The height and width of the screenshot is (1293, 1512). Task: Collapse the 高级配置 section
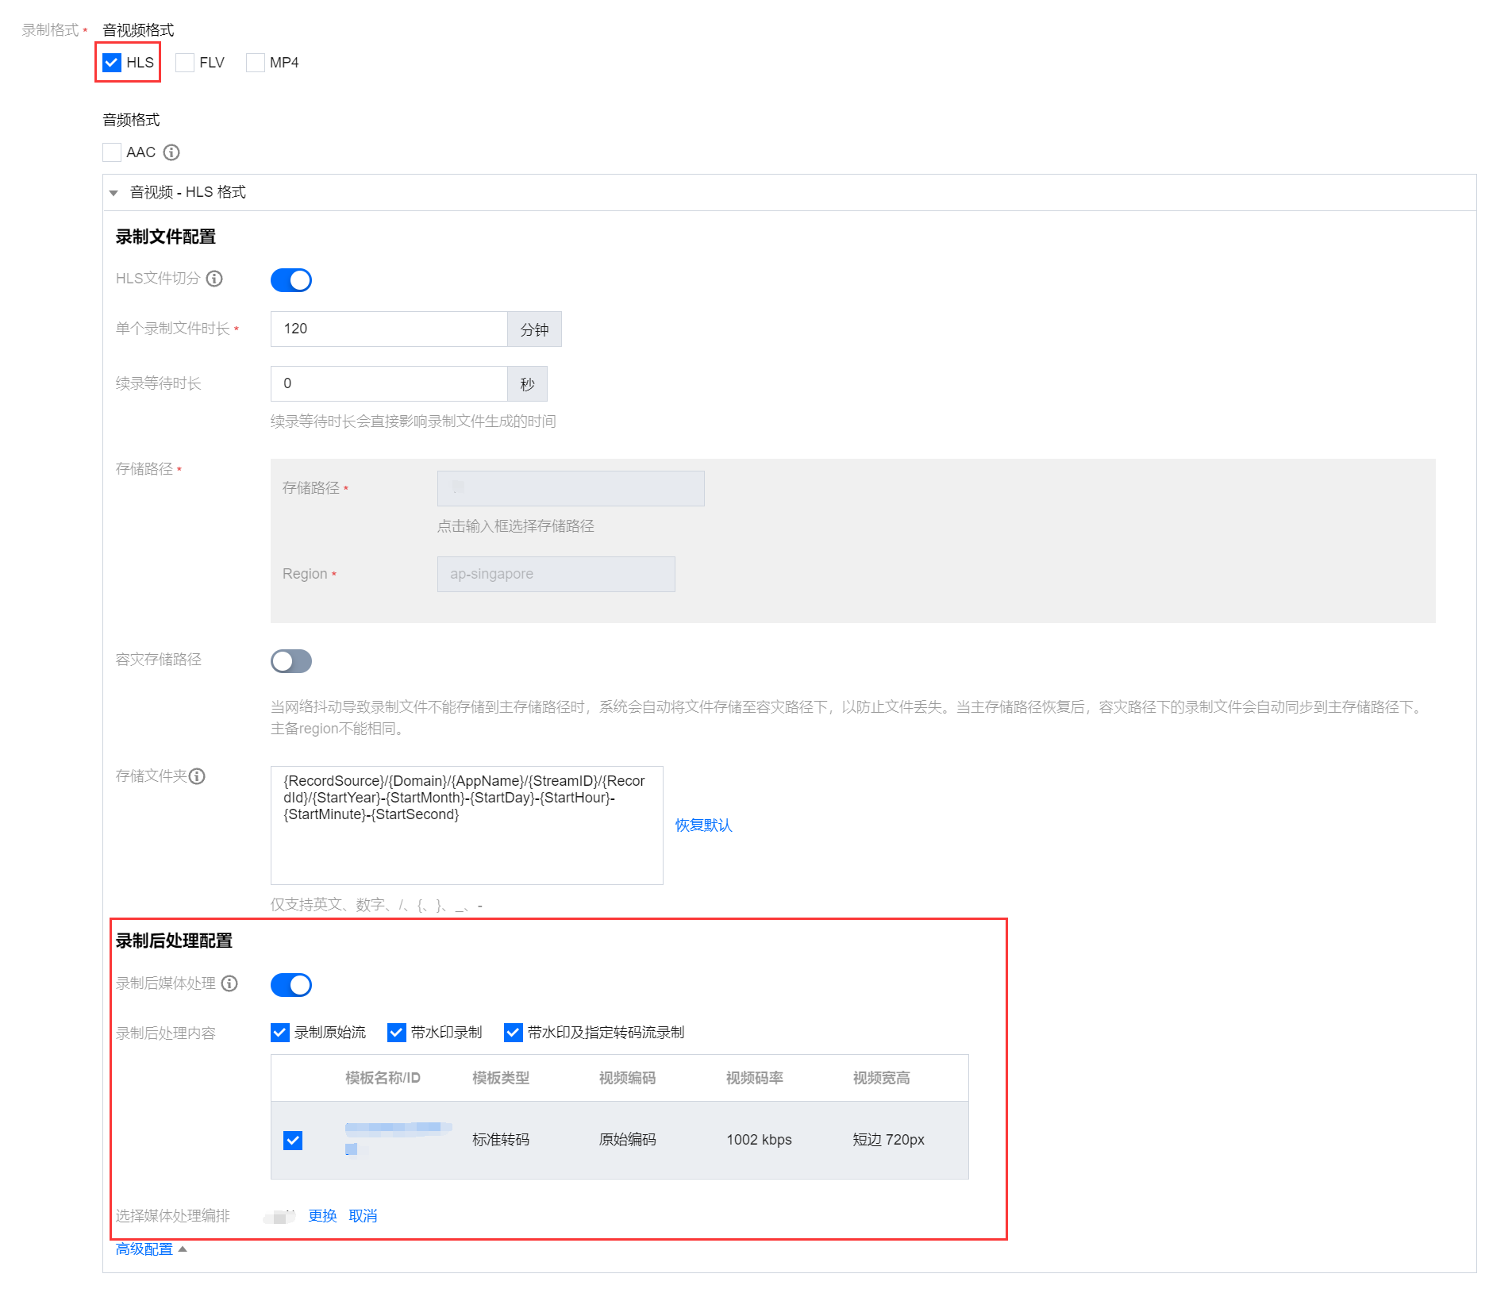(x=151, y=1249)
